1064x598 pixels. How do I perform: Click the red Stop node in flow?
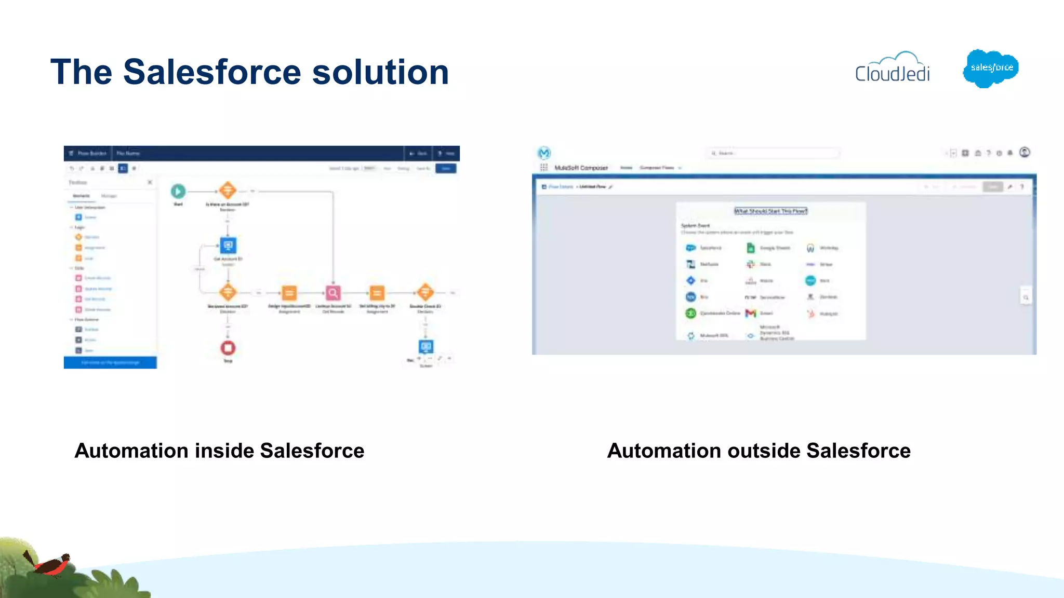point(228,348)
